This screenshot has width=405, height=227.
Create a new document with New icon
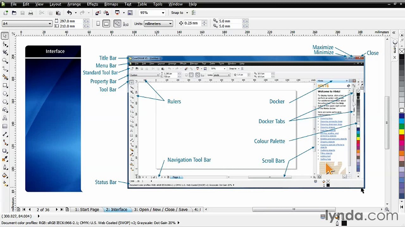pos(6,13)
